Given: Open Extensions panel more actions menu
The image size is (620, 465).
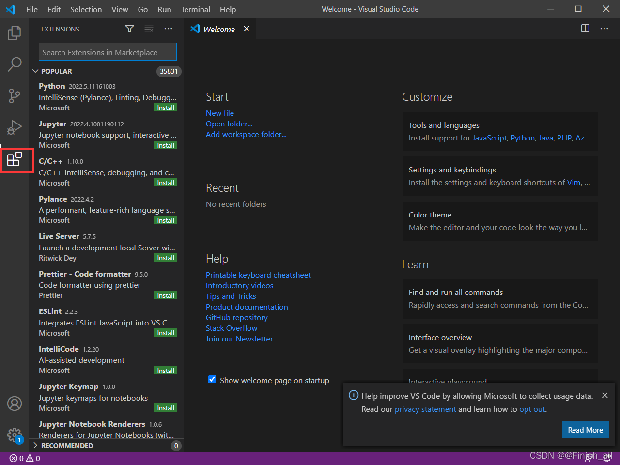Looking at the screenshot, I should 168,29.
